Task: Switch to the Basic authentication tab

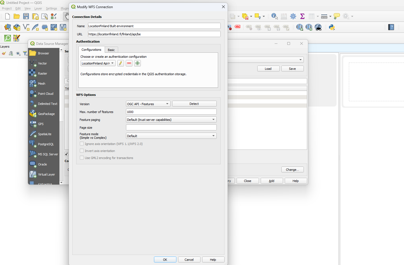Action: (111, 49)
